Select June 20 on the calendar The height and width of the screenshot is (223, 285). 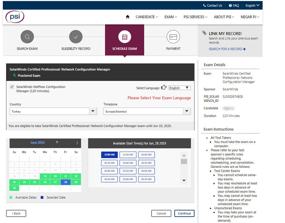coord(55,176)
